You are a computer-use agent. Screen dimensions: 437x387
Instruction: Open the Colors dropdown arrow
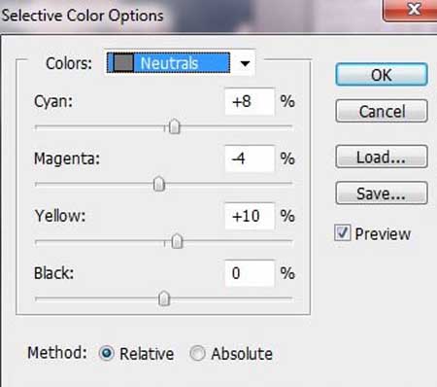point(245,63)
